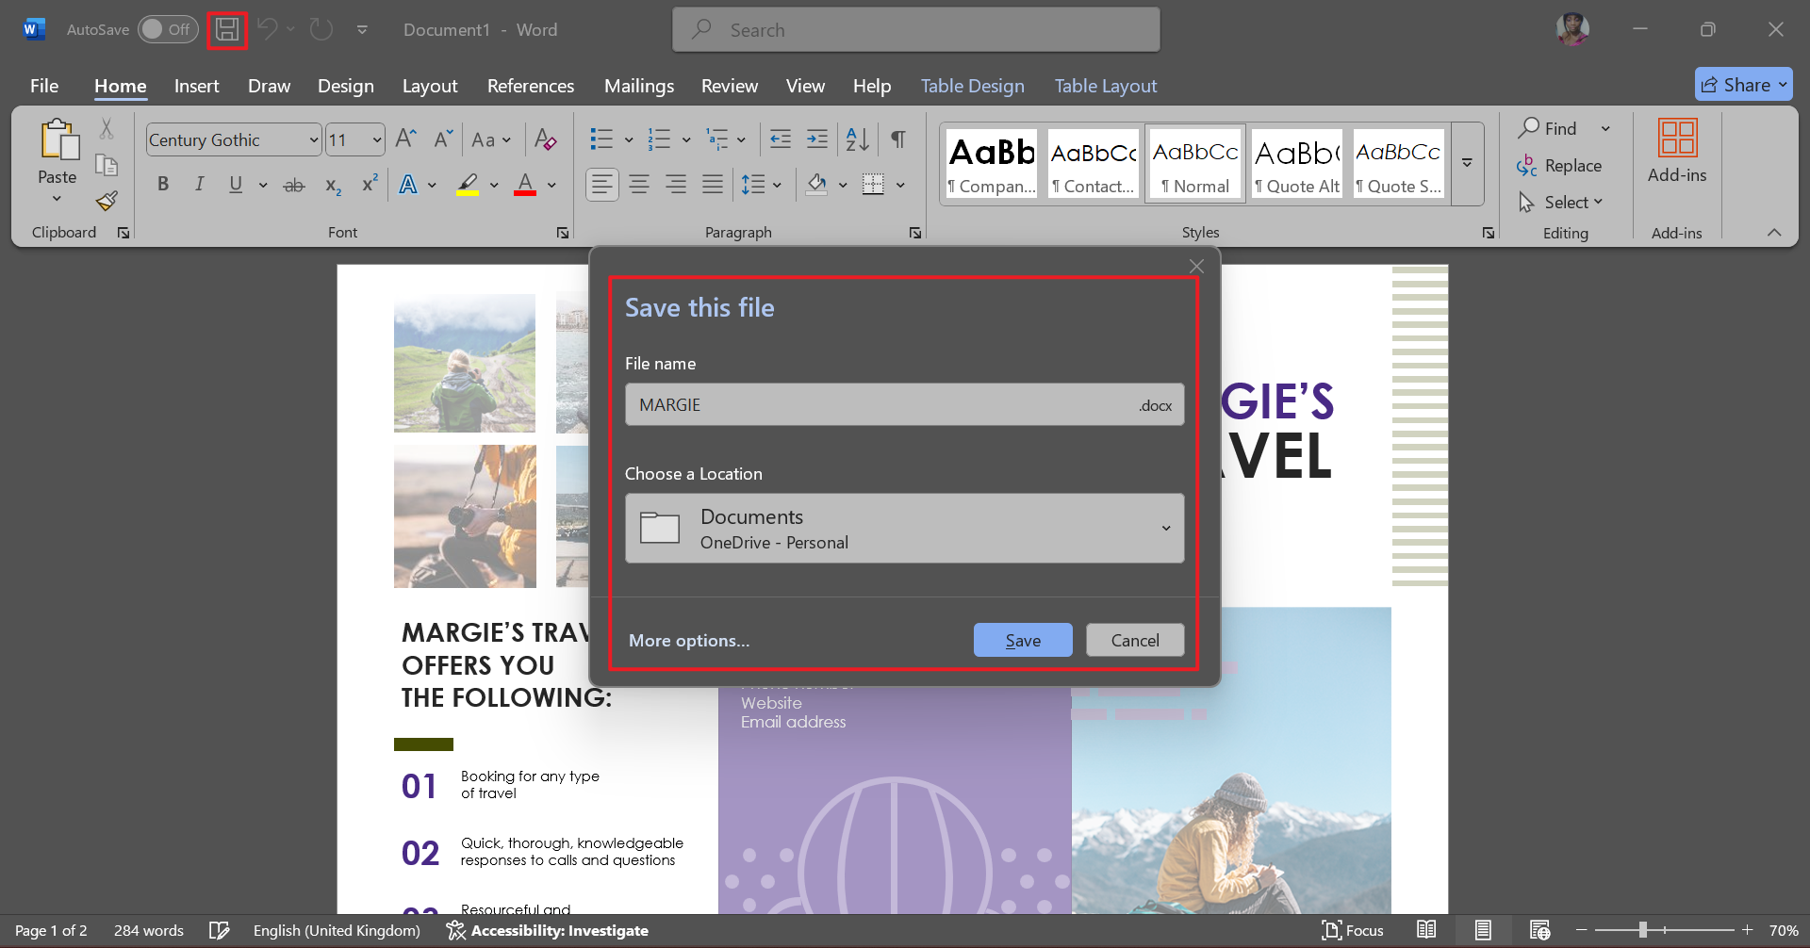Show paragraph formatting marks
The height and width of the screenshot is (948, 1810).
point(897,139)
